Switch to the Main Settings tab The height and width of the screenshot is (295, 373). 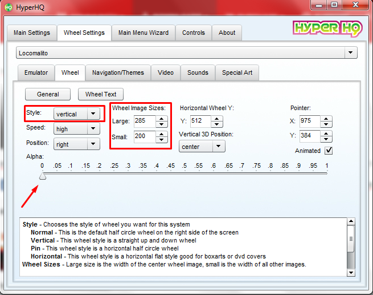coord(32,33)
